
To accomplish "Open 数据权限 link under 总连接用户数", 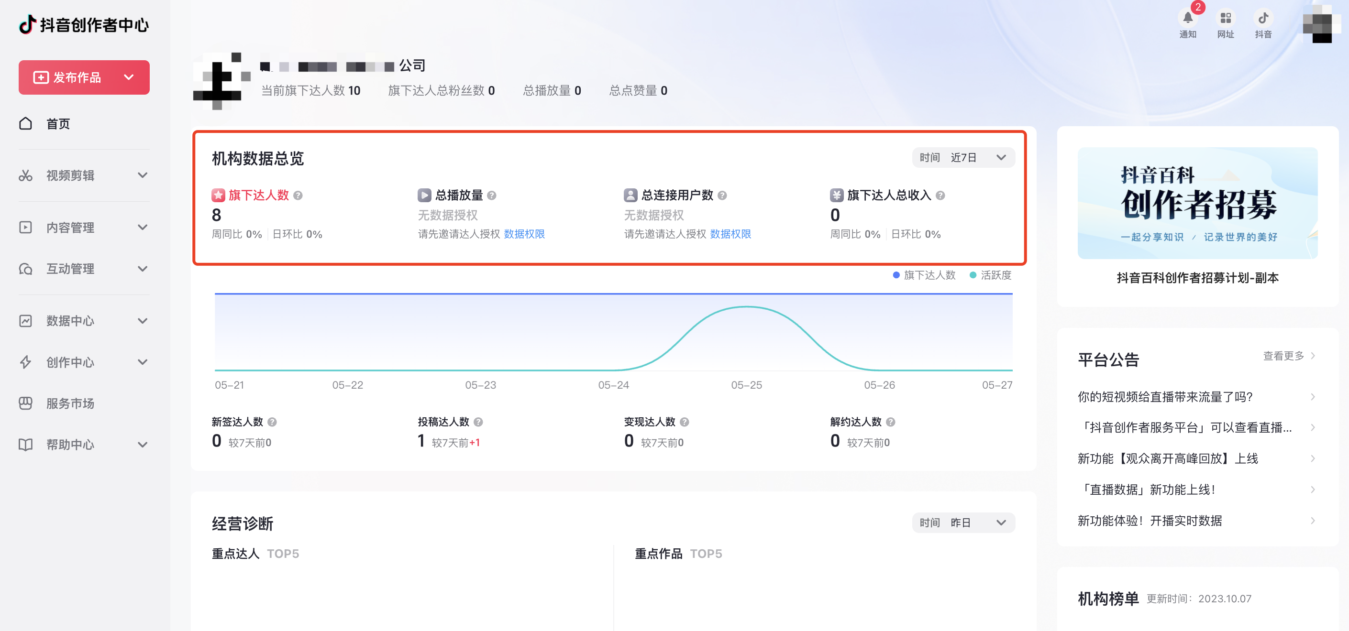I will point(730,234).
